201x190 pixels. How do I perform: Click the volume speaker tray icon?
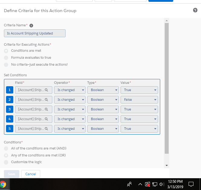click(x=161, y=184)
